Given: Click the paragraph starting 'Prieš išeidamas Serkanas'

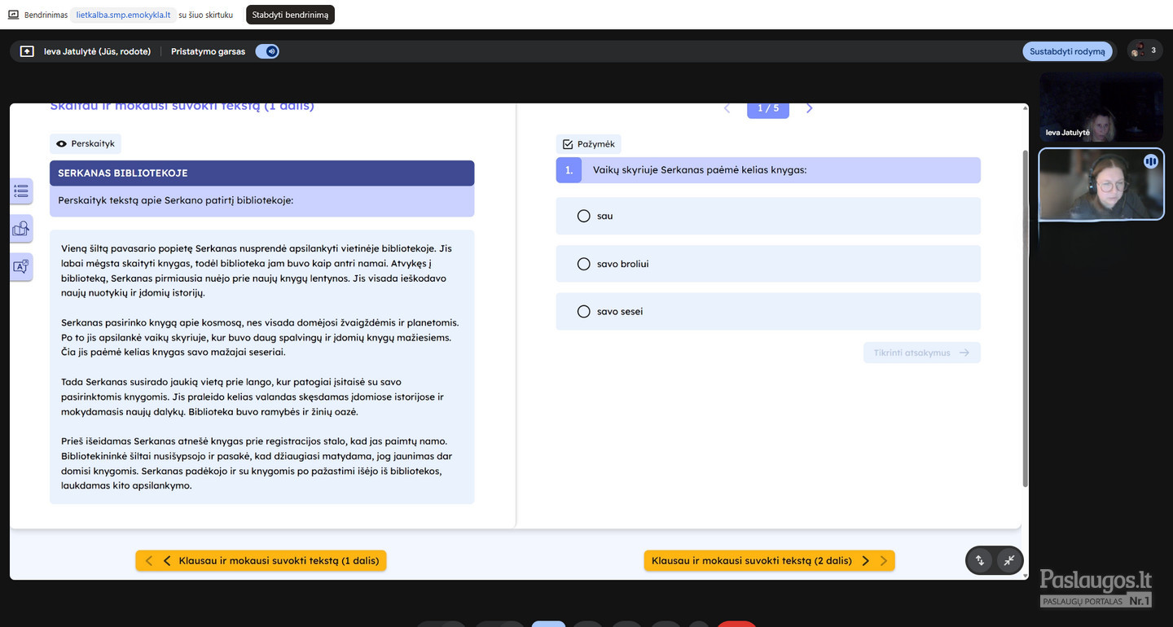Looking at the screenshot, I should [x=257, y=463].
